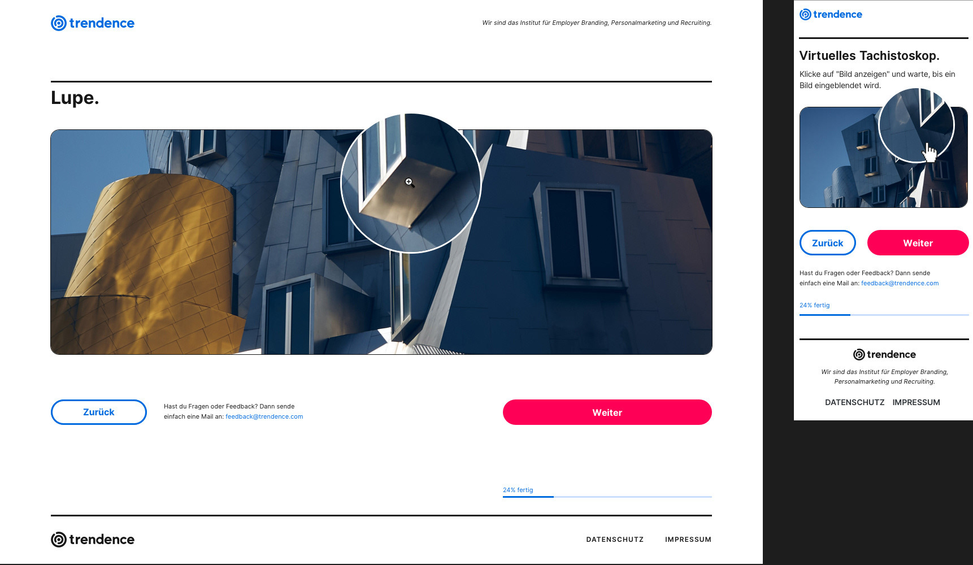Click the 'Klicke auf Bild anzeigen' instruction text

[x=878, y=80]
